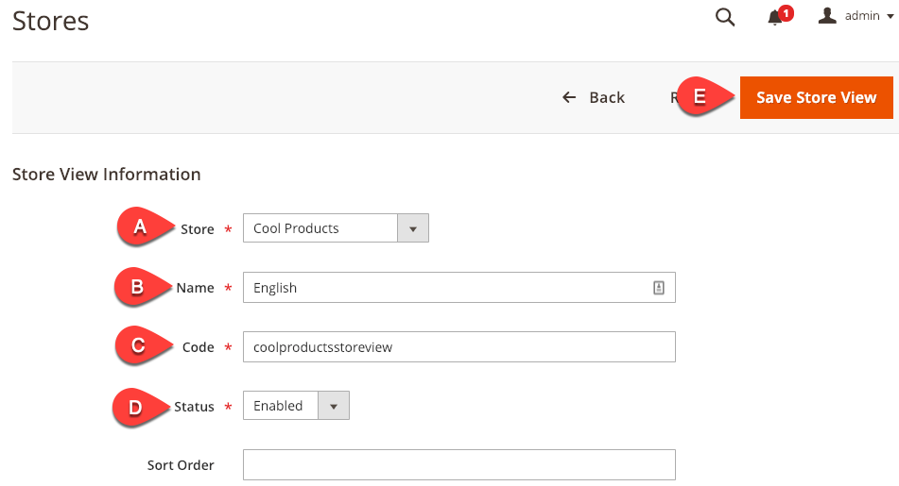Image resolution: width=899 pixels, height=486 pixels.
Task: Click the contact card icon in Name field
Action: [659, 288]
